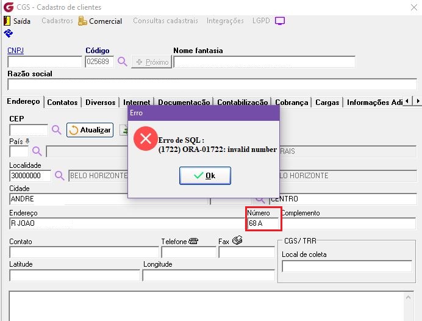
Task: Open the Comercial coins menu
Action: (100, 21)
